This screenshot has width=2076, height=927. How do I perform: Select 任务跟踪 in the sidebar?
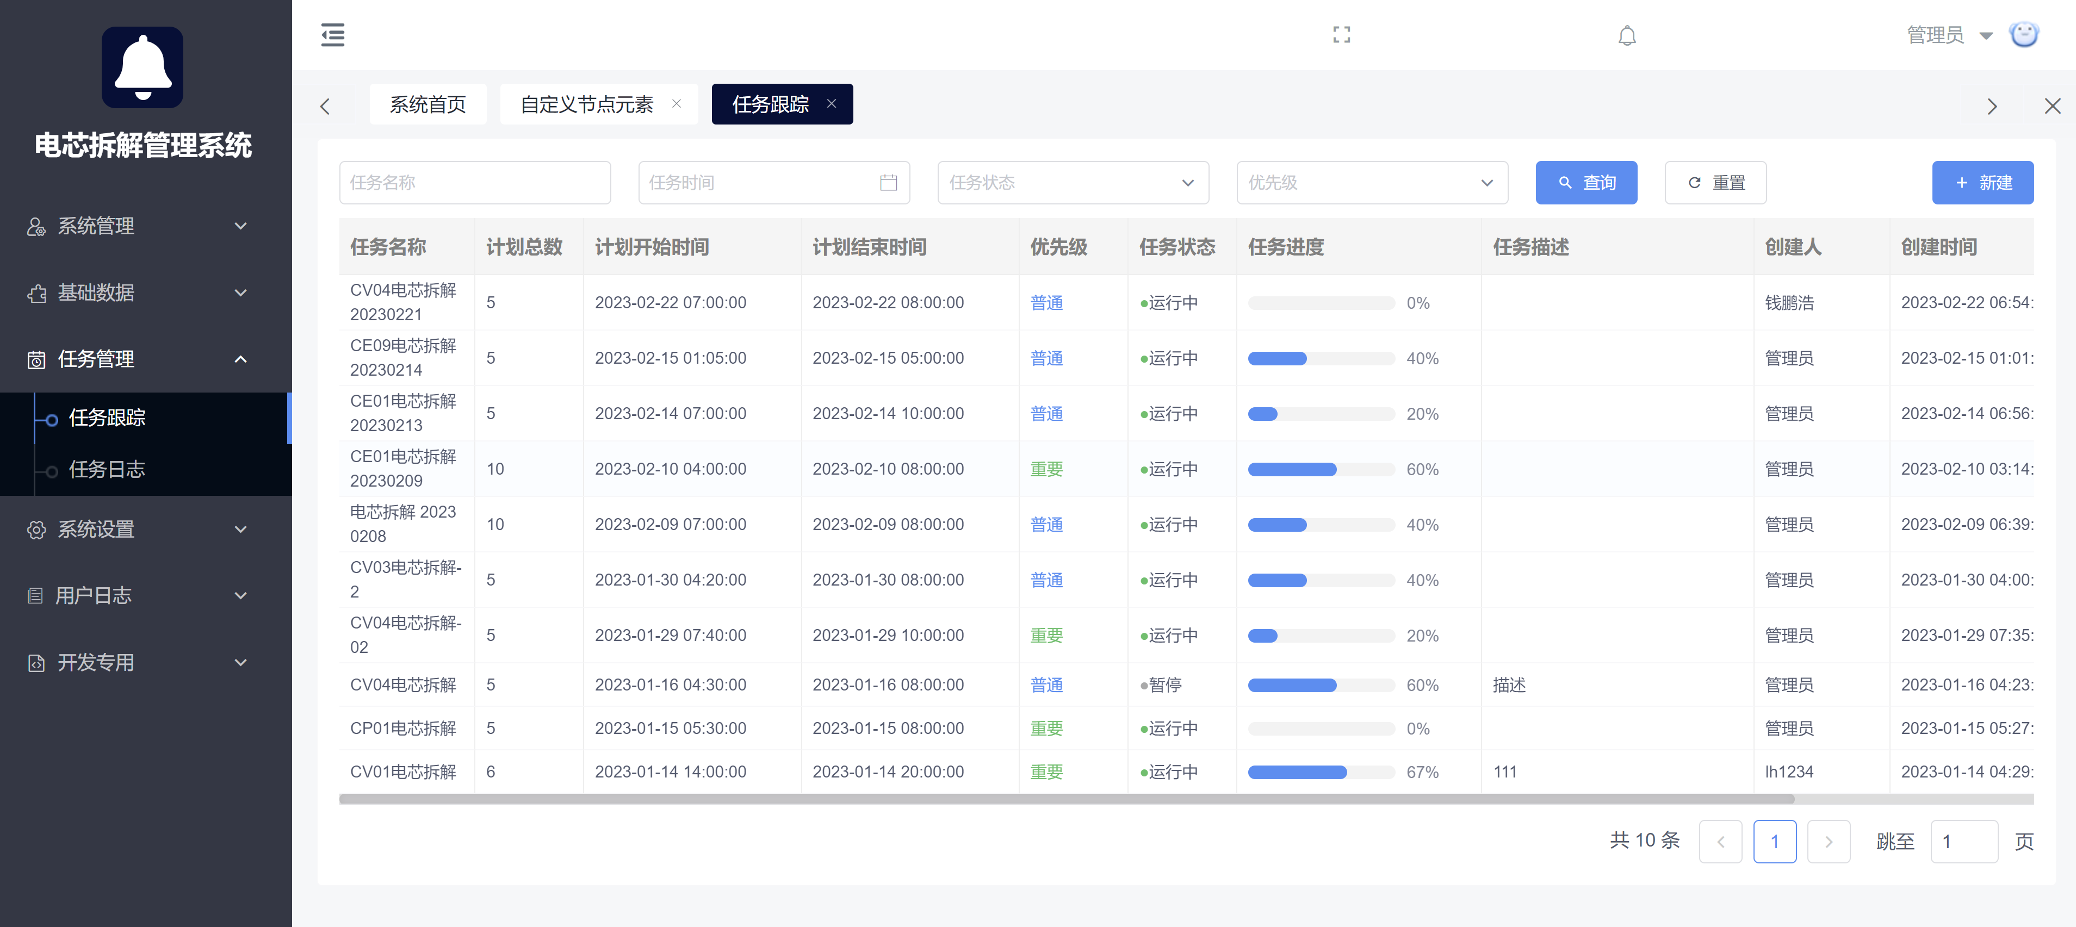click(146, 418)
